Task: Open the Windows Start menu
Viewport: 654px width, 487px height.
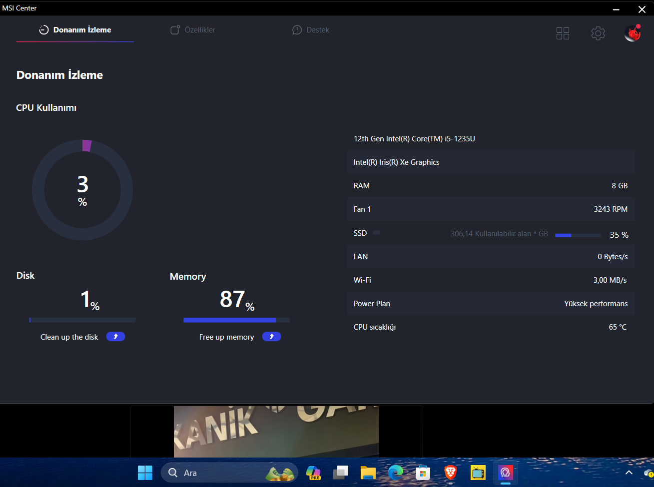Action: point(145,473)
